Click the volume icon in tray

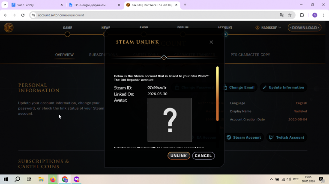[289, 179]
